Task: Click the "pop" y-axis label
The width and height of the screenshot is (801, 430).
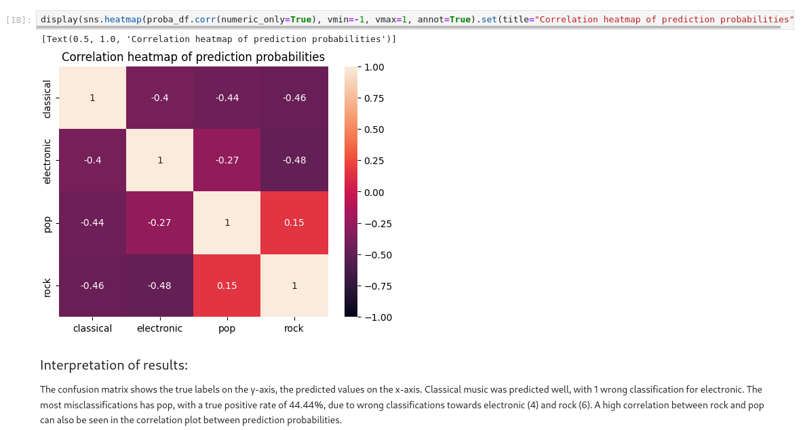Action: tap(47, 223)
